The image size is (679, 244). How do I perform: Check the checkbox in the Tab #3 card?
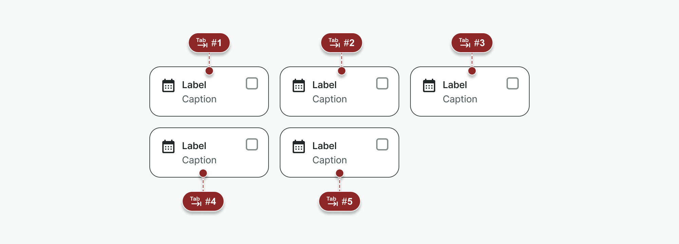pos(513,83)
